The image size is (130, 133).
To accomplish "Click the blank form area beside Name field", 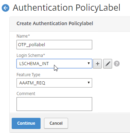I will point(111,44).
